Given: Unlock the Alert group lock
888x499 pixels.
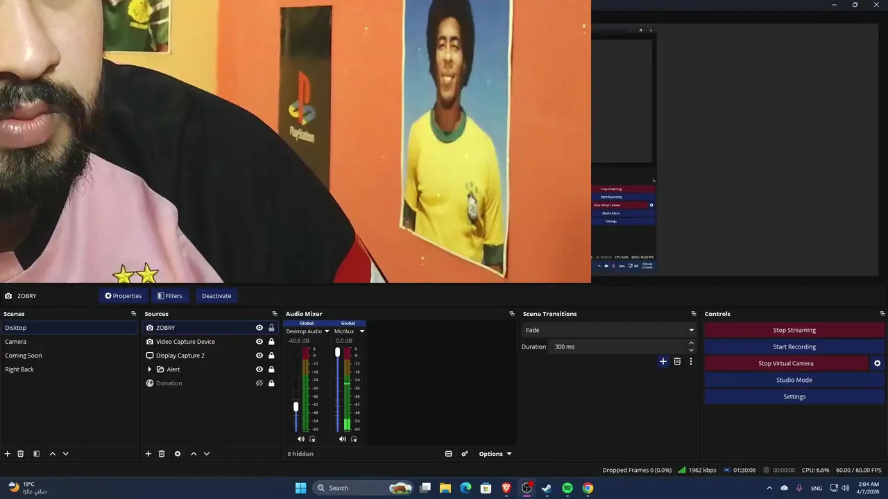Looking at the screenshot, I should click(x=271, y=369).
